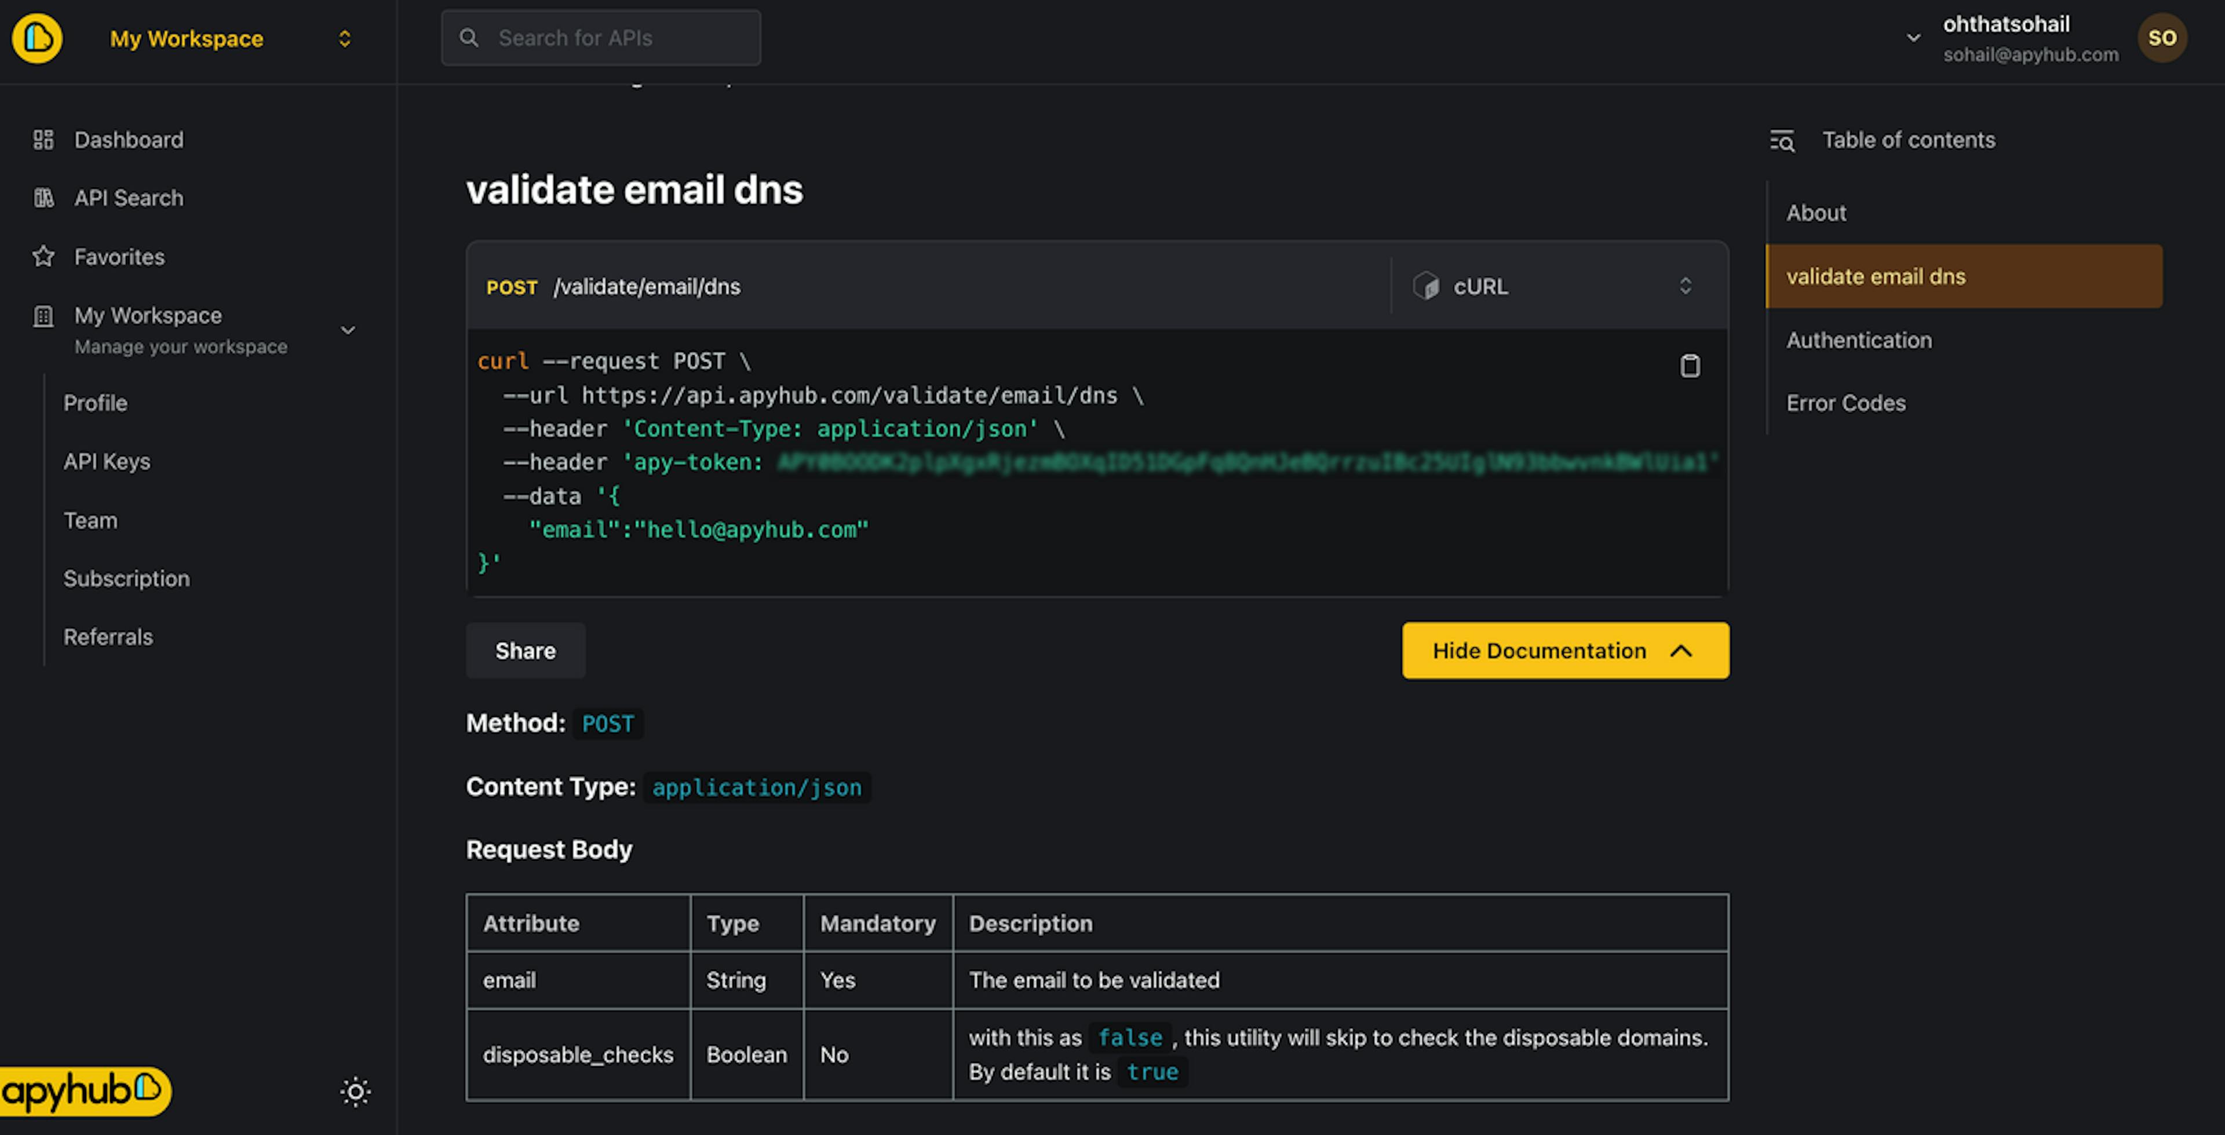Jump to Authentication section
Image resolution: width=2225 pixels, height=1135 pixels.
tap(1859, 340)
